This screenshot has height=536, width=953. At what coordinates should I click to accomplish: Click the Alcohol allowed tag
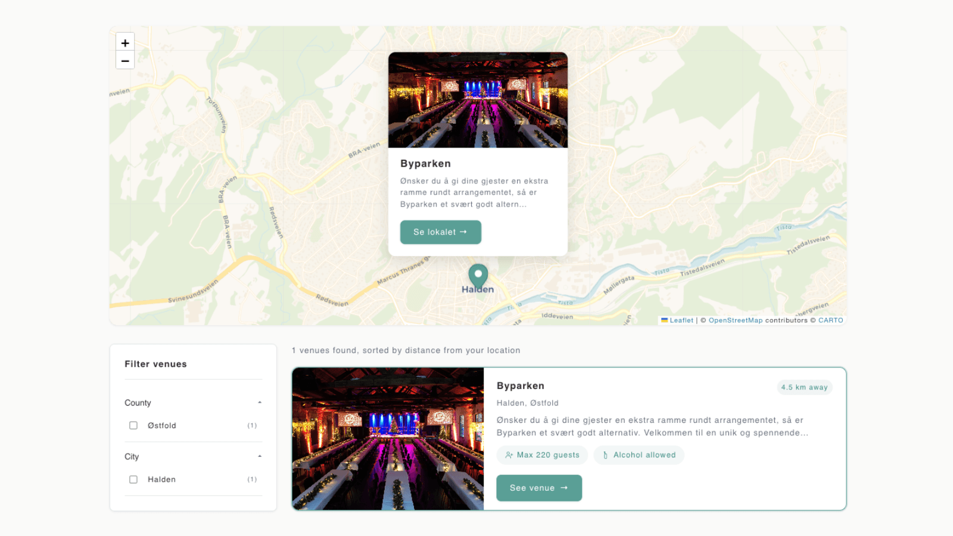pos(639,455)
